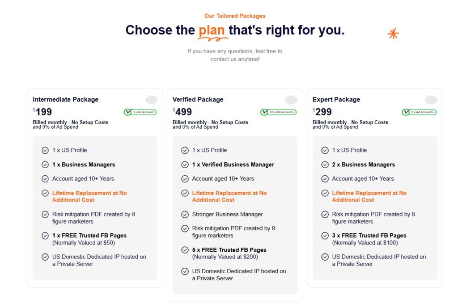Click the $499 price in Verified Package
The width and height of the screenshot is (458, 308).
tap(183, 112)
